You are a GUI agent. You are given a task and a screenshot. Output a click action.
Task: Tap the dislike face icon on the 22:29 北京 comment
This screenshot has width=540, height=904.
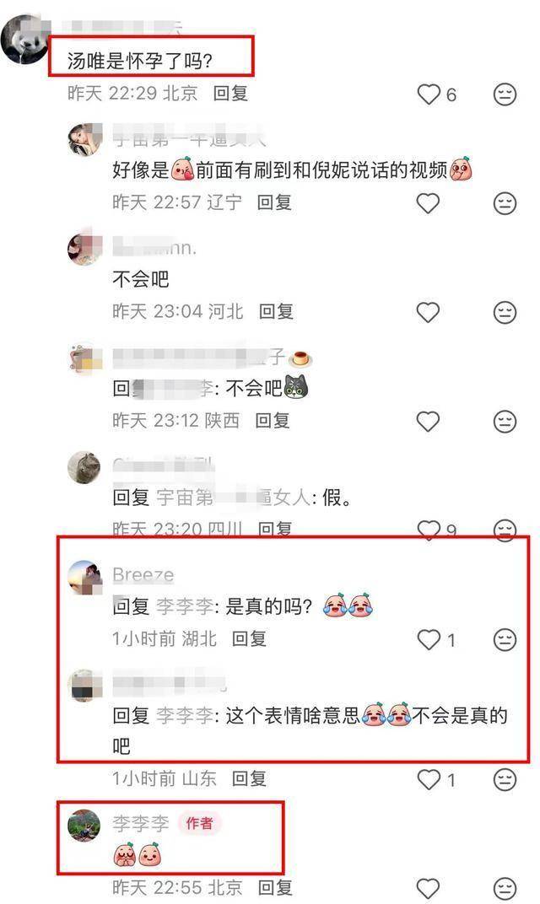coord(505,94)
